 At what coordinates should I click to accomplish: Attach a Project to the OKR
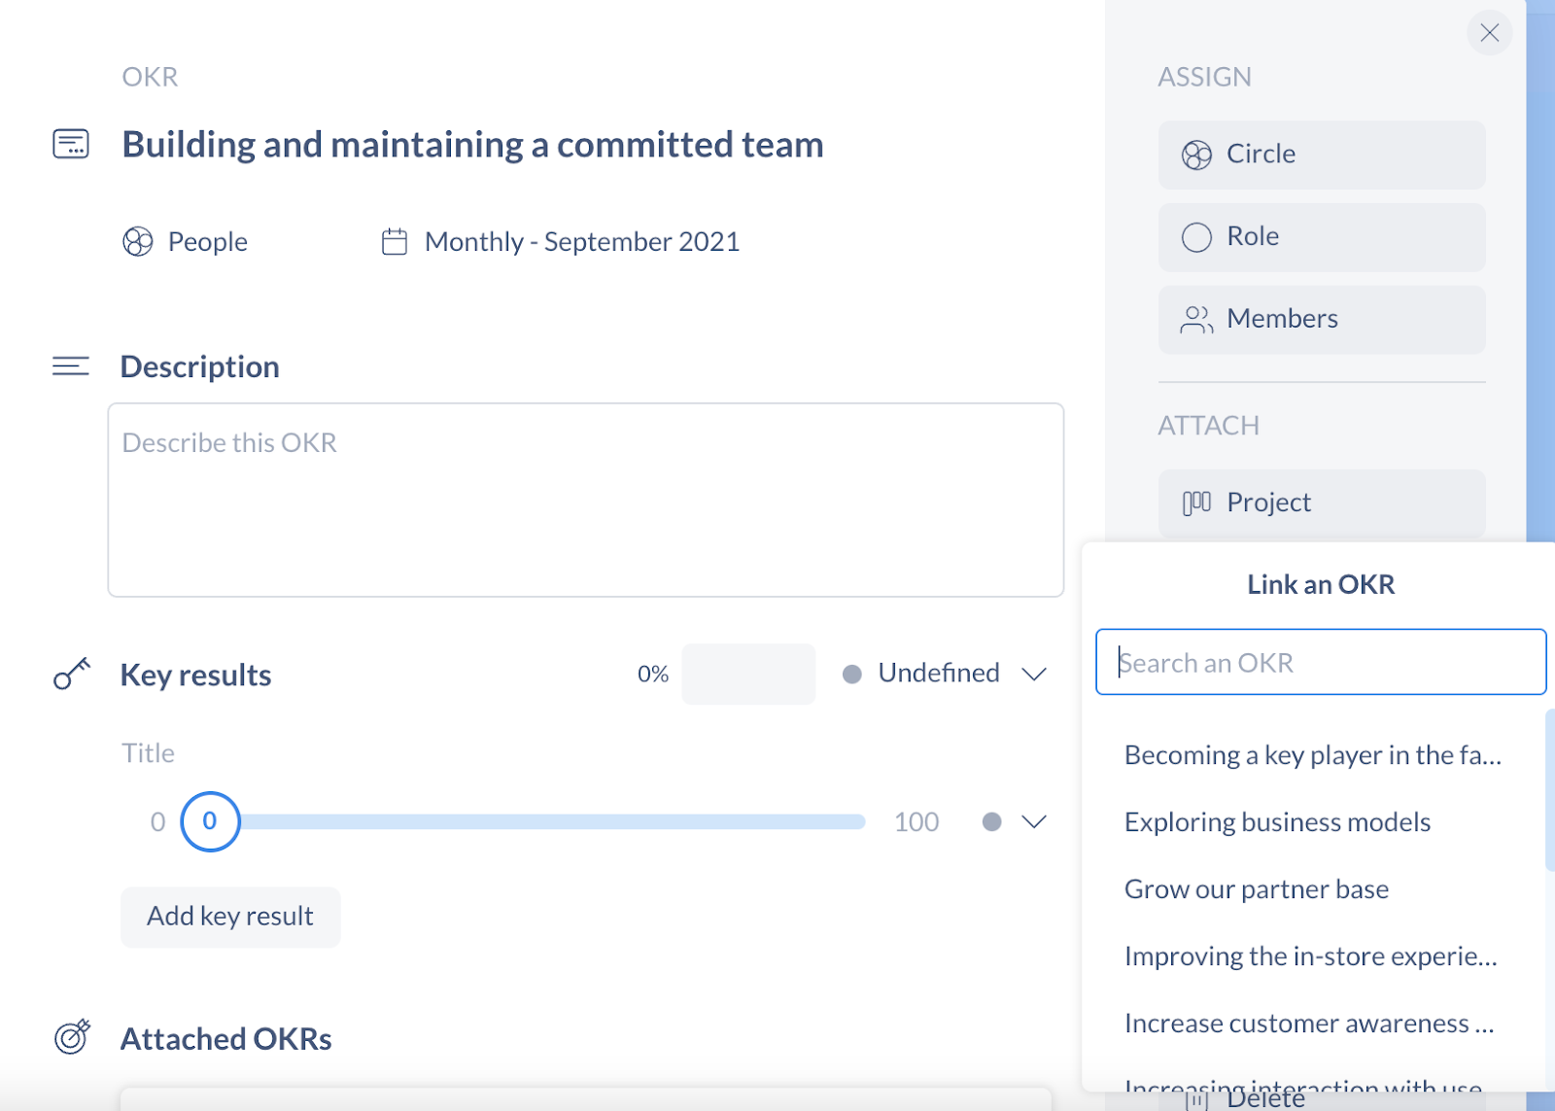(1322, 503)
